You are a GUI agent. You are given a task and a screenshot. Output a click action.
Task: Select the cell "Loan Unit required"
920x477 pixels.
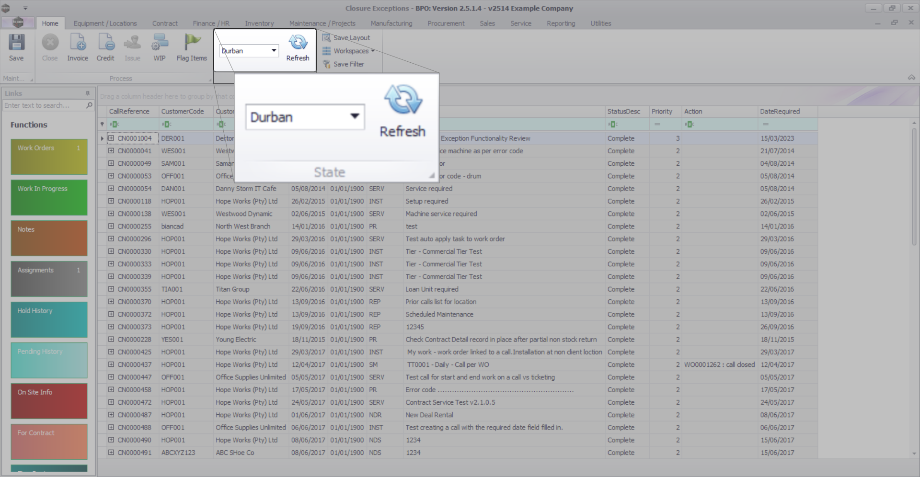pos(504,289)
